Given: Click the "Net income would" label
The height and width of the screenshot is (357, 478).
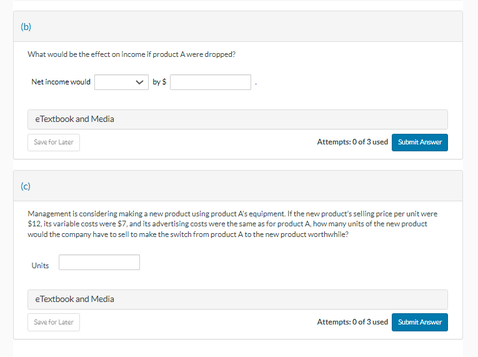Looking at the screenshot, I should [x=61, y=82].
